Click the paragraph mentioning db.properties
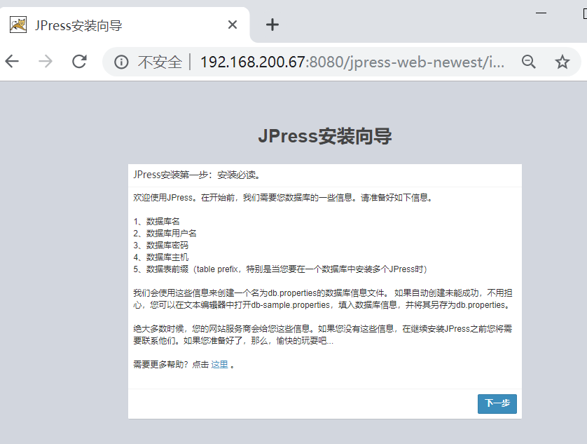The height and width of the screenshot is (444, 587). click(323, 299)
